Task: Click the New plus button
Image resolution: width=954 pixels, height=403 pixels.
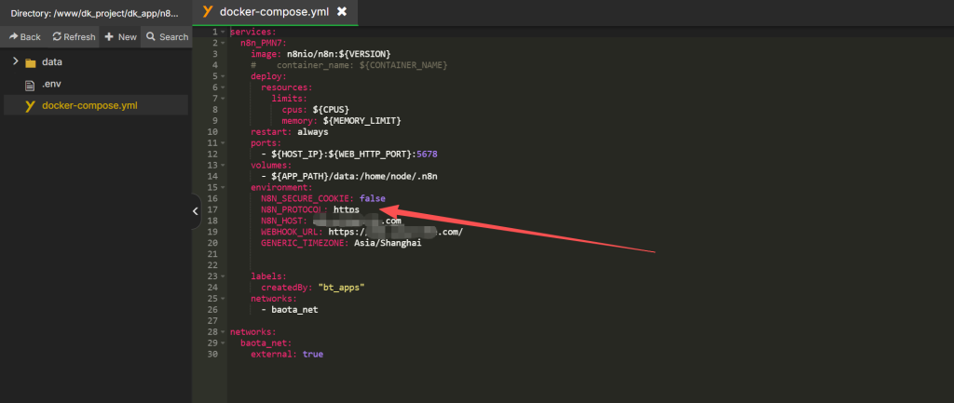Action: tap(120, 37)
